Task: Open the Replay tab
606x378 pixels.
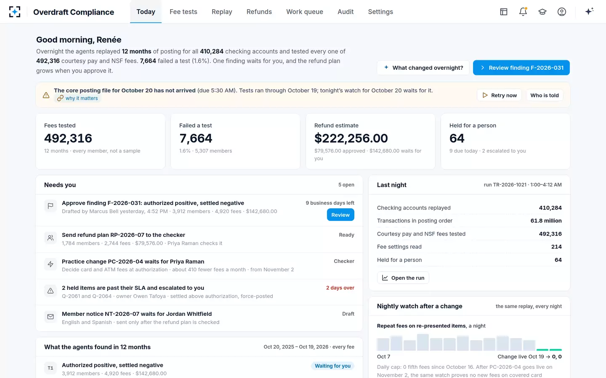Action: coord(222,12)
